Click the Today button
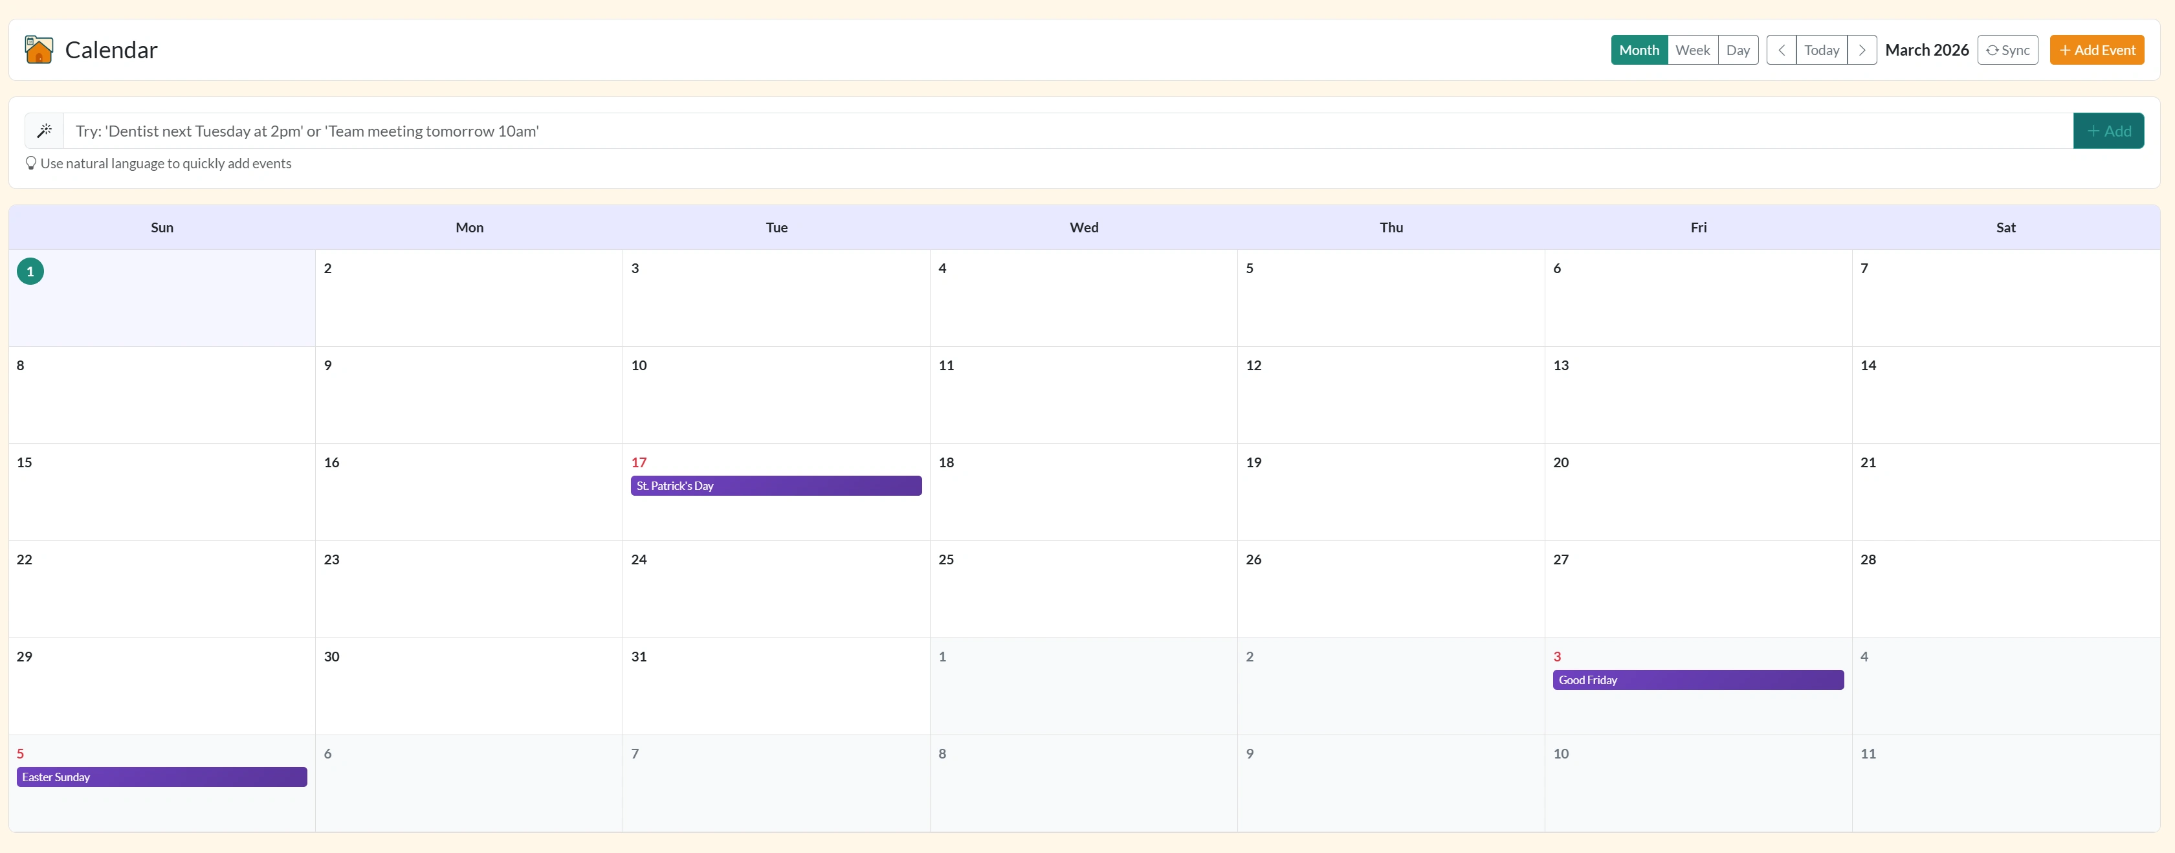This screenshot has width=2175, height=853. tap(1822, 50)
